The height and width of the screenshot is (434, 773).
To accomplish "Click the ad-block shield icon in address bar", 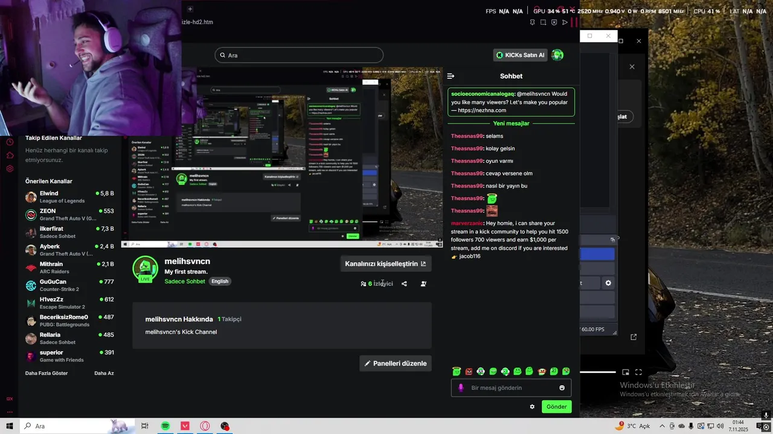I will click(554, 22).
